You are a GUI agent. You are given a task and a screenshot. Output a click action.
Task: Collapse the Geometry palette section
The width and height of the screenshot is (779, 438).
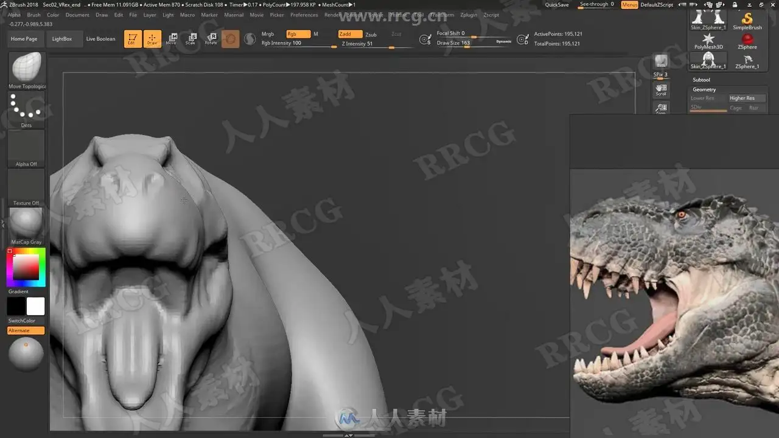(x=704, y=89)
